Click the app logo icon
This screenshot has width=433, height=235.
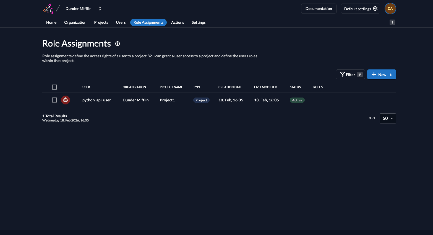48,9
